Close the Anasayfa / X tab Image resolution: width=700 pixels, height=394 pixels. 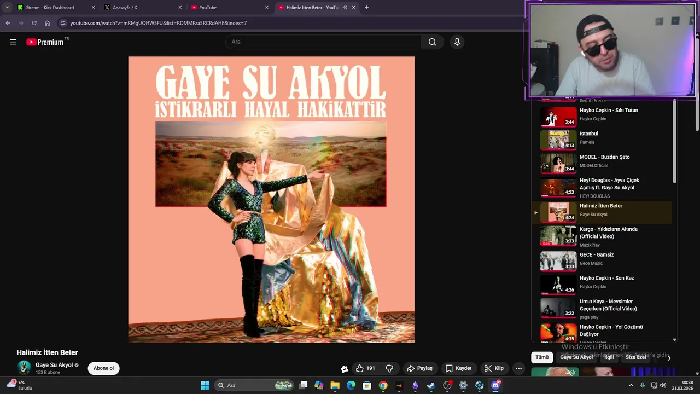180,8
